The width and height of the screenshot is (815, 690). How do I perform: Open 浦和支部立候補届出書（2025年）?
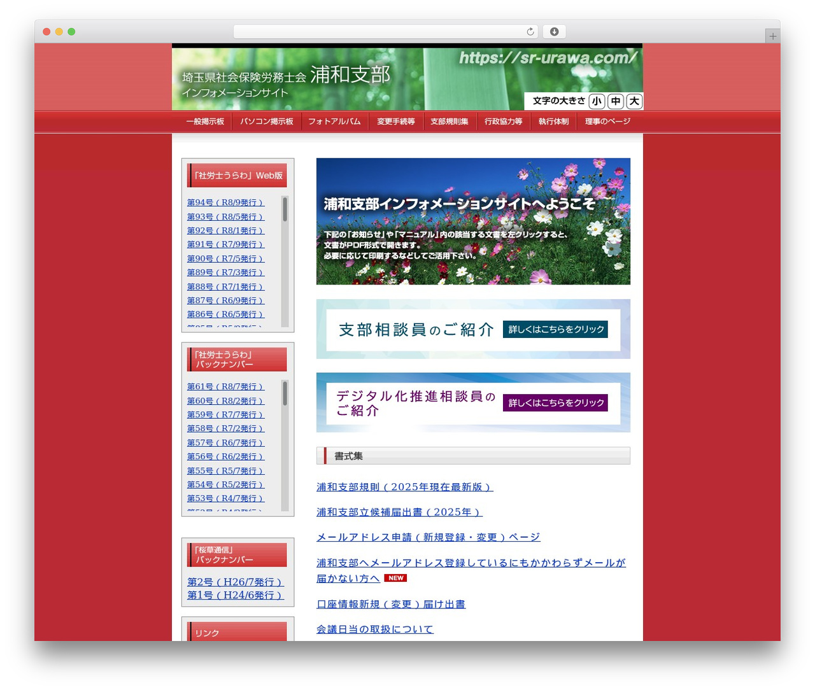coord(399,512)
